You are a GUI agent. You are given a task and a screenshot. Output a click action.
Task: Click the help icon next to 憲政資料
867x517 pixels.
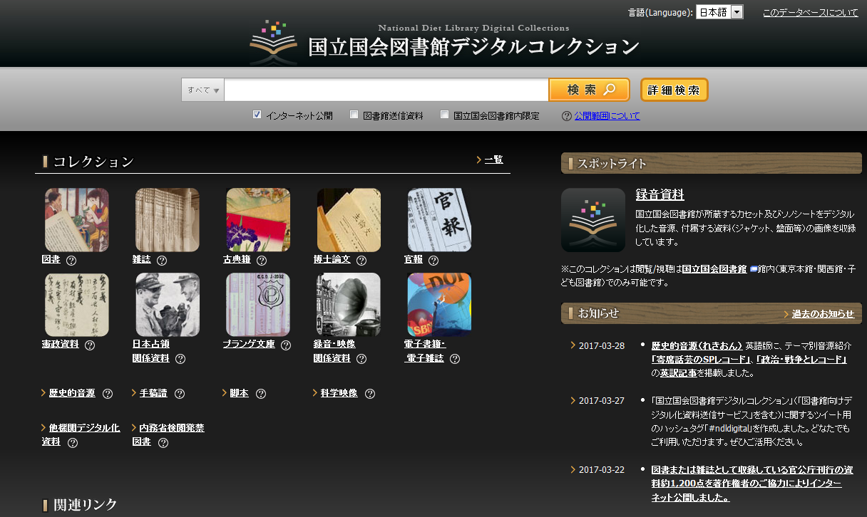click(x=90, y=345)
